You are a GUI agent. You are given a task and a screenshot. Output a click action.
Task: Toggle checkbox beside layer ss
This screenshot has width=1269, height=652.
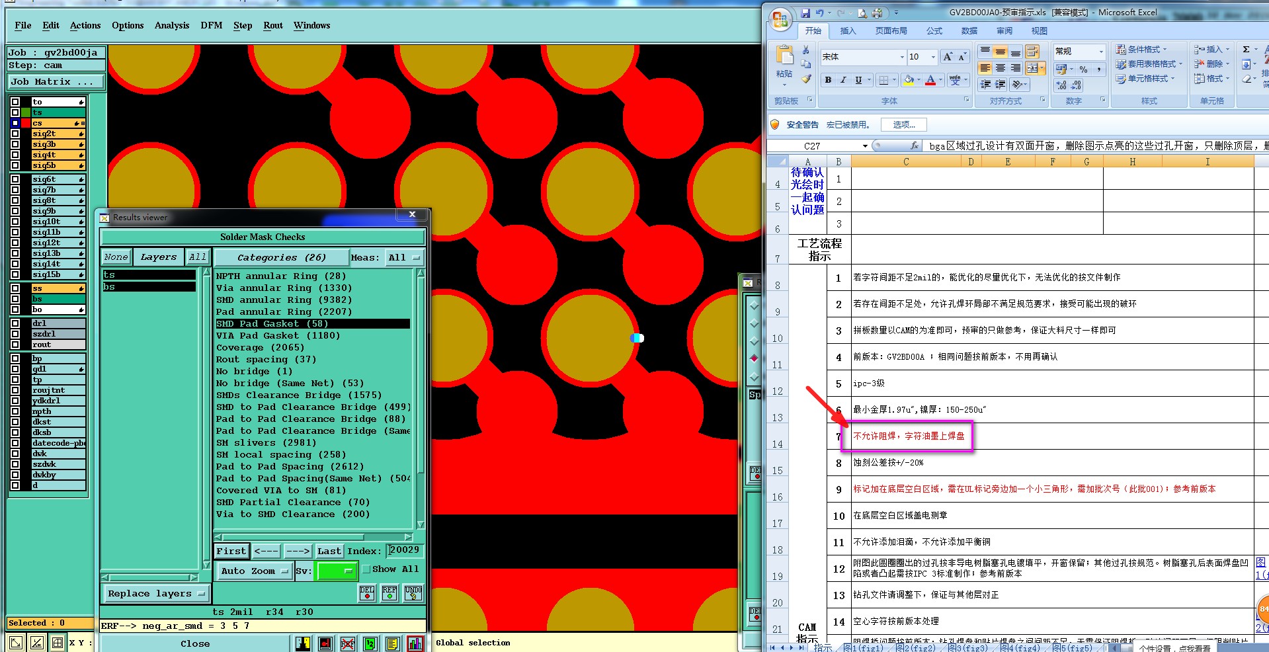15,288
